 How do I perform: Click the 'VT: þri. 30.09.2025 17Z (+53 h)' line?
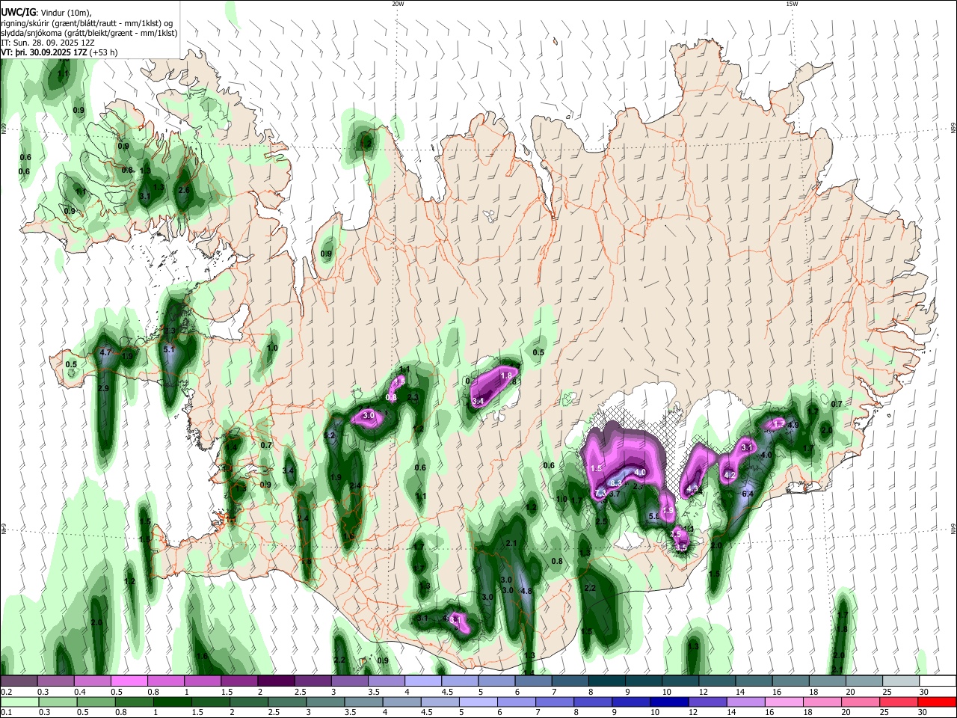[x=59, y=53]
